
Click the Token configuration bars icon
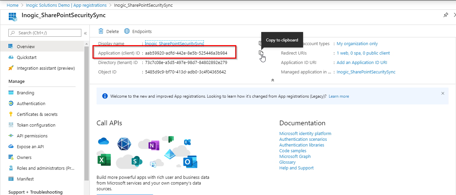(11, 125)
